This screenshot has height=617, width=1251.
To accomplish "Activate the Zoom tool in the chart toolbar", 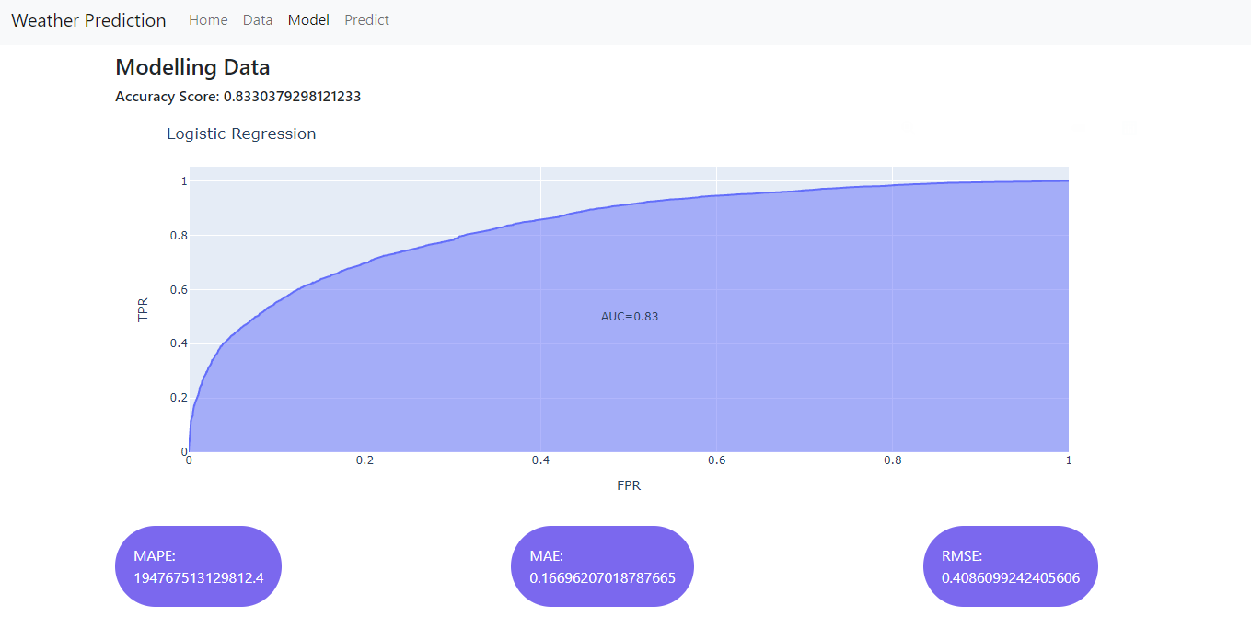I will click(907, 128).
